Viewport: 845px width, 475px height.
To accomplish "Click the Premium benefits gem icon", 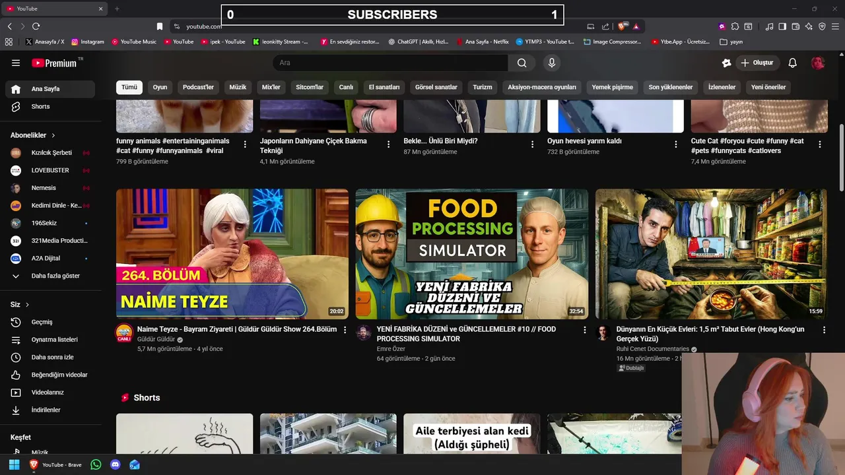I will coord(727,63).
